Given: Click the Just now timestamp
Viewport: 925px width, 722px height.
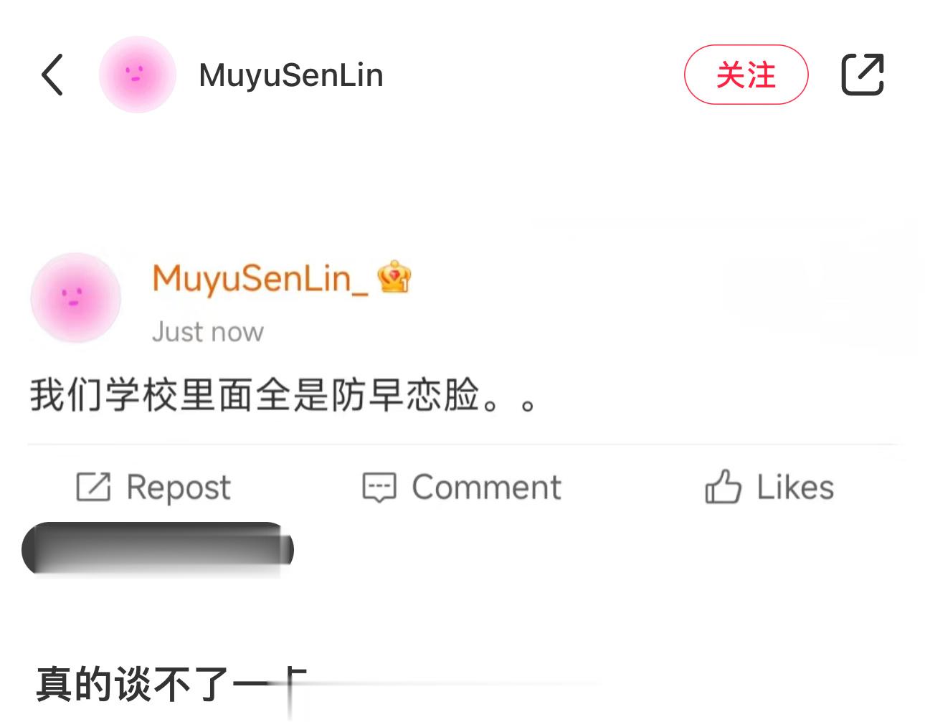Looking at the screenshot, I should click(x=208, y=331).
